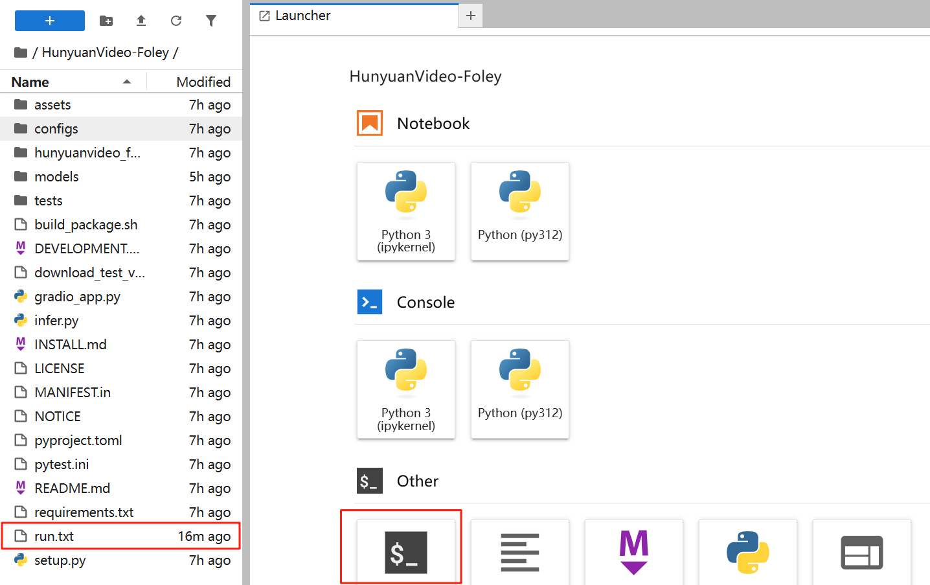Screen dimensions: 930x585
Task: Click the Other section terminal icon
Action: pos(370,481)
